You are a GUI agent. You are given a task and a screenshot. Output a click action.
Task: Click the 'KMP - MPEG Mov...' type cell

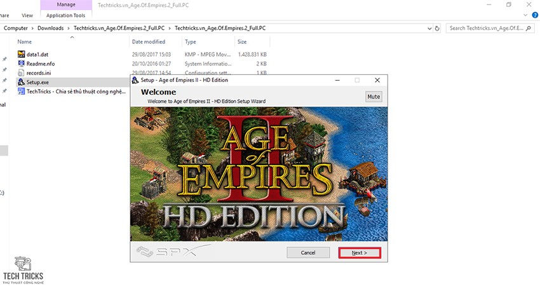pos(208,55)
